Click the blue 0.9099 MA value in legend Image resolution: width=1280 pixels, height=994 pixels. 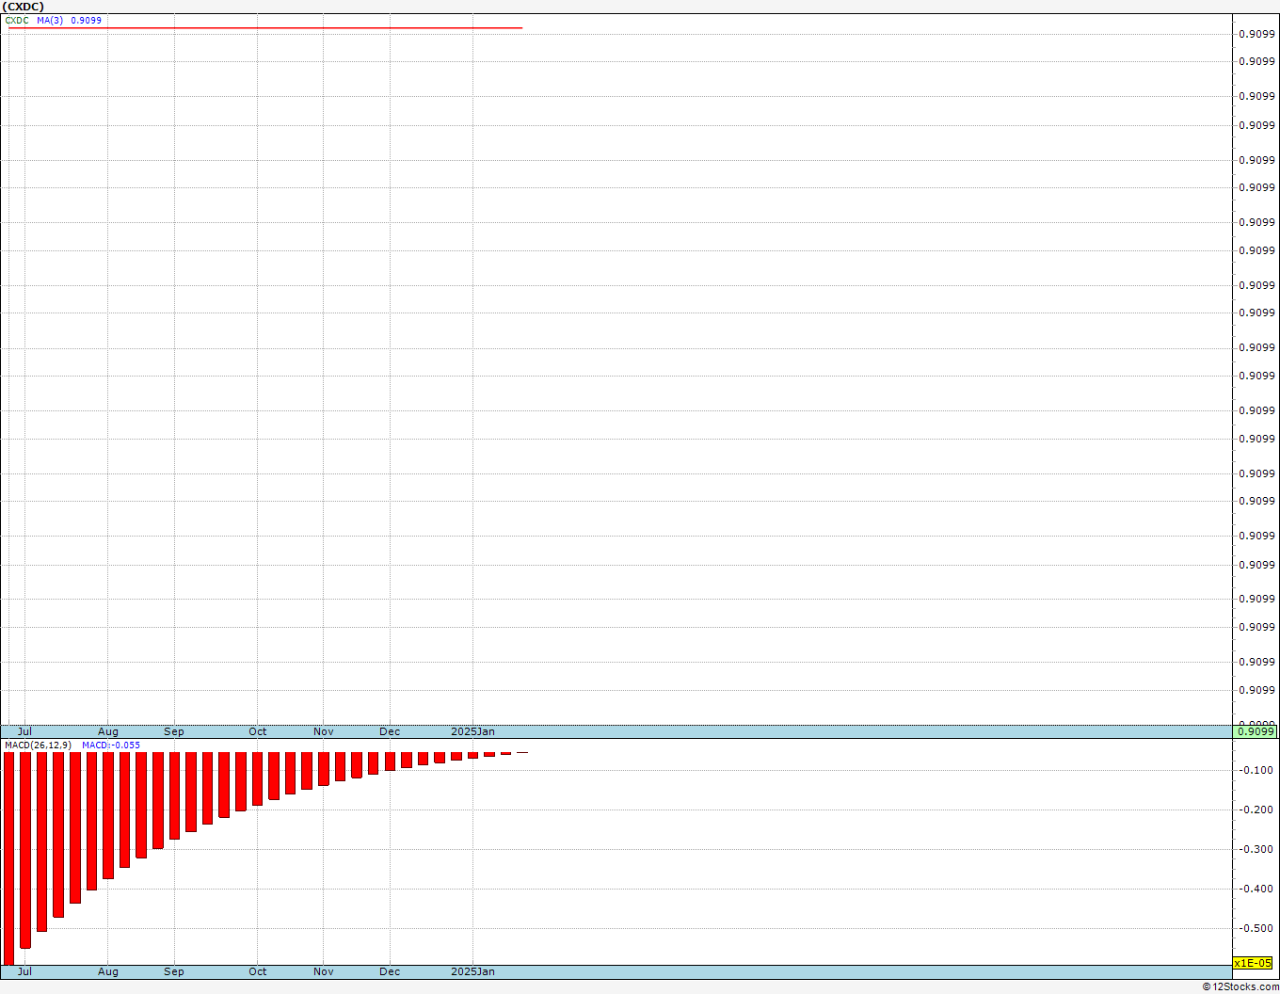87,20
